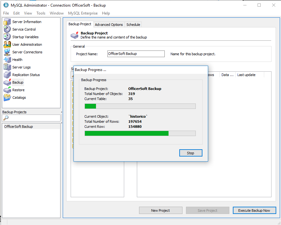Click Execute Backup Now button
This screenshot has height=225, width=281.
click(254, 210)
